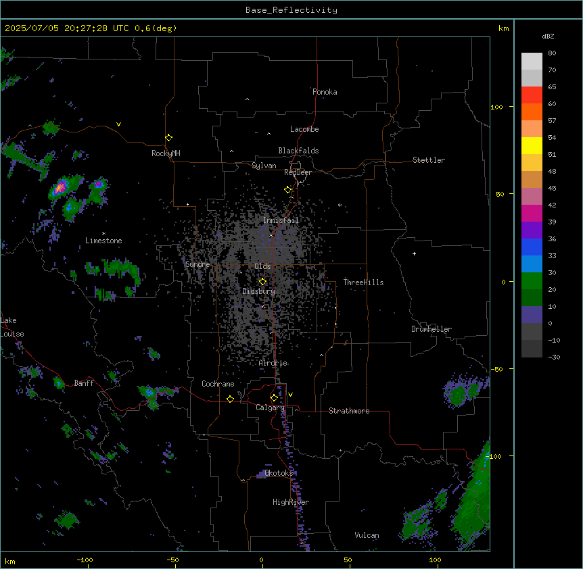Click the Drumheller label

point(432,329)
